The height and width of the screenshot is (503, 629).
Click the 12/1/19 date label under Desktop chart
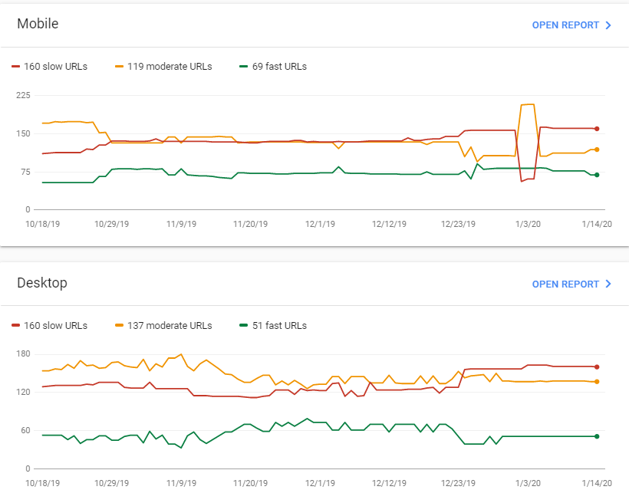pos(319,483)
